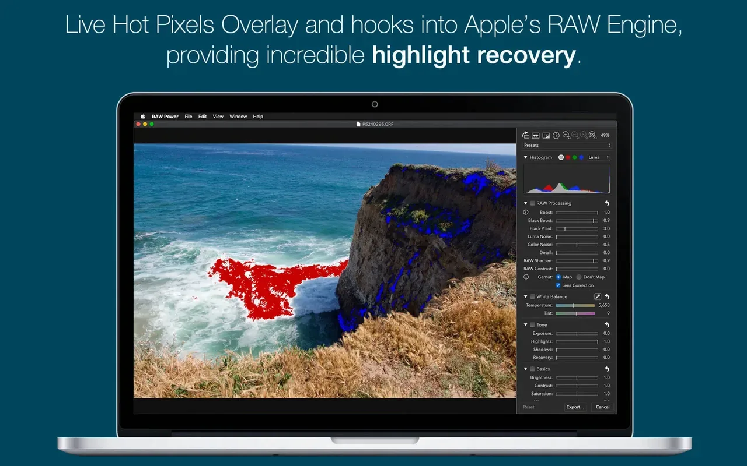Toggle the Tone checkbox

tap(532, 324)
